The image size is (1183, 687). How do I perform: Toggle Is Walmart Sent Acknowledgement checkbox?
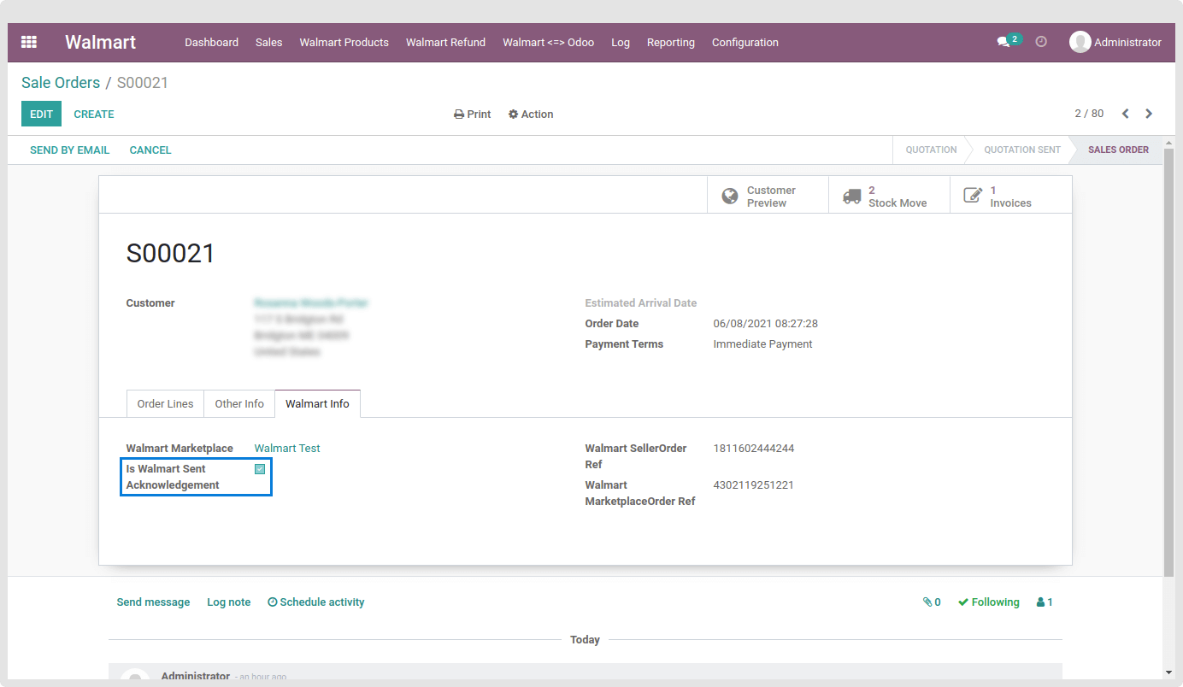click(x=260, y=469)
